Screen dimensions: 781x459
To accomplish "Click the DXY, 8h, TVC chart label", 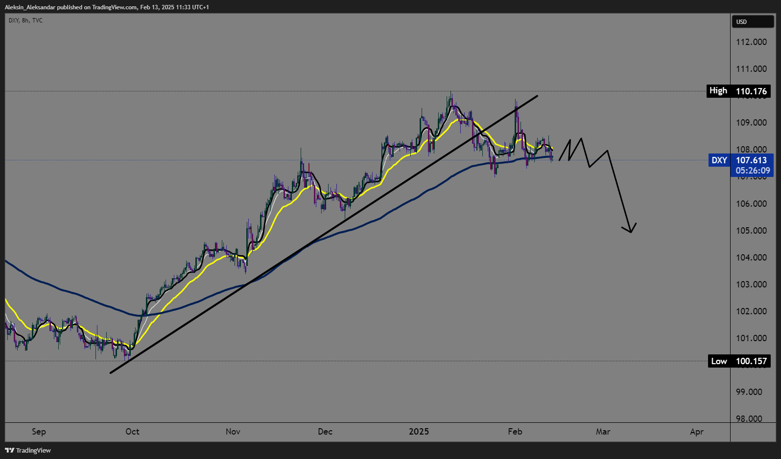I will (25, 21).
